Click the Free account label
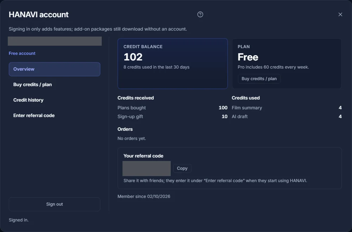This screenshot has width=352, height=232. (22, 53)
